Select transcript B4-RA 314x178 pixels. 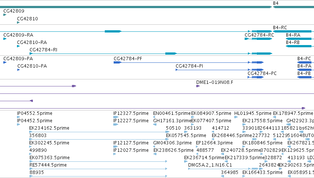[x=293, y=35]
